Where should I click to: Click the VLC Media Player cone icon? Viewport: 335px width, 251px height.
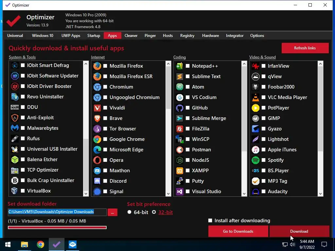click(256, 97)
